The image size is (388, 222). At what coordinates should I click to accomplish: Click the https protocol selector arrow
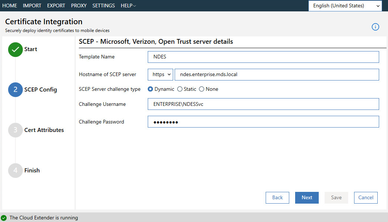[x=168, y=74]
